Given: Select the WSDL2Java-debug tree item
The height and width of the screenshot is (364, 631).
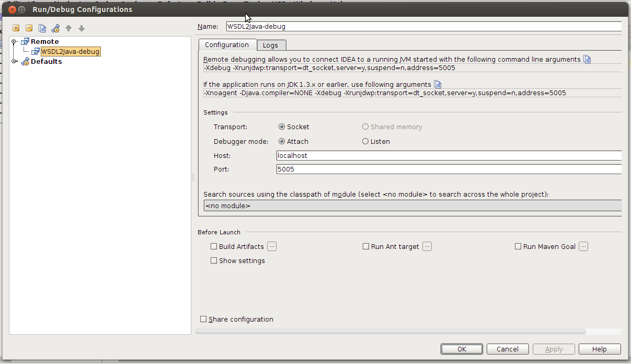Looking at the screenshot, I should (70, 51).
